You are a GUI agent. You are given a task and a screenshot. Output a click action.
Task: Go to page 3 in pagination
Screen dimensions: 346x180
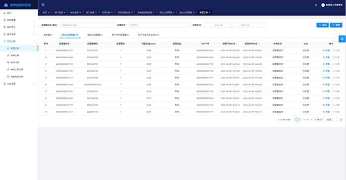click(x=304, y=120)
